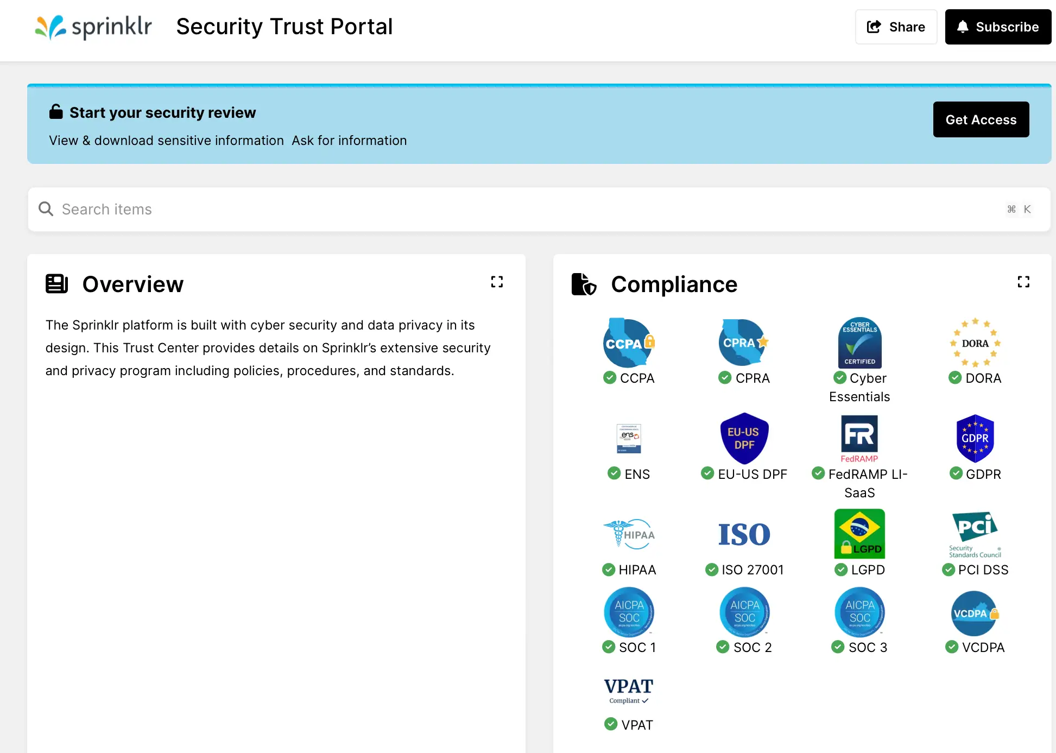The width and height of the screenshot is (1056, 753).
Task: Click the CCPA compliance badge
Action: pos(628,343)
